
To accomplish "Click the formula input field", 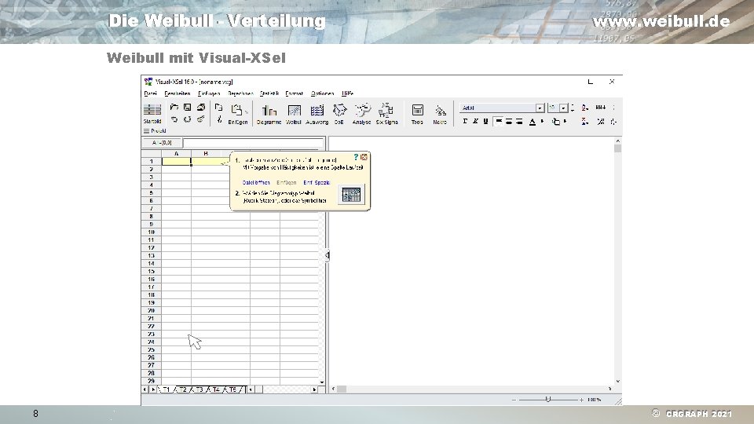I will [x=254, y=143].
